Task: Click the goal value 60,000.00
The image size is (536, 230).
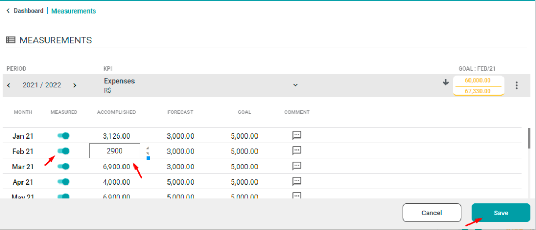Action: tap(478, 80)
